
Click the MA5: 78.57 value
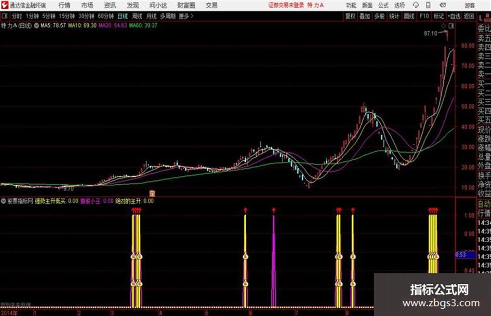(53, 25)
